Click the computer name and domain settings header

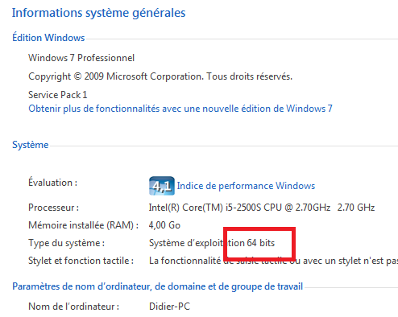point(158,286)
